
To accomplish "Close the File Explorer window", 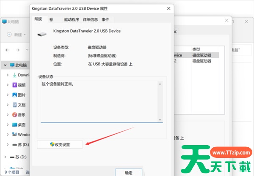I will coord(246,22).
